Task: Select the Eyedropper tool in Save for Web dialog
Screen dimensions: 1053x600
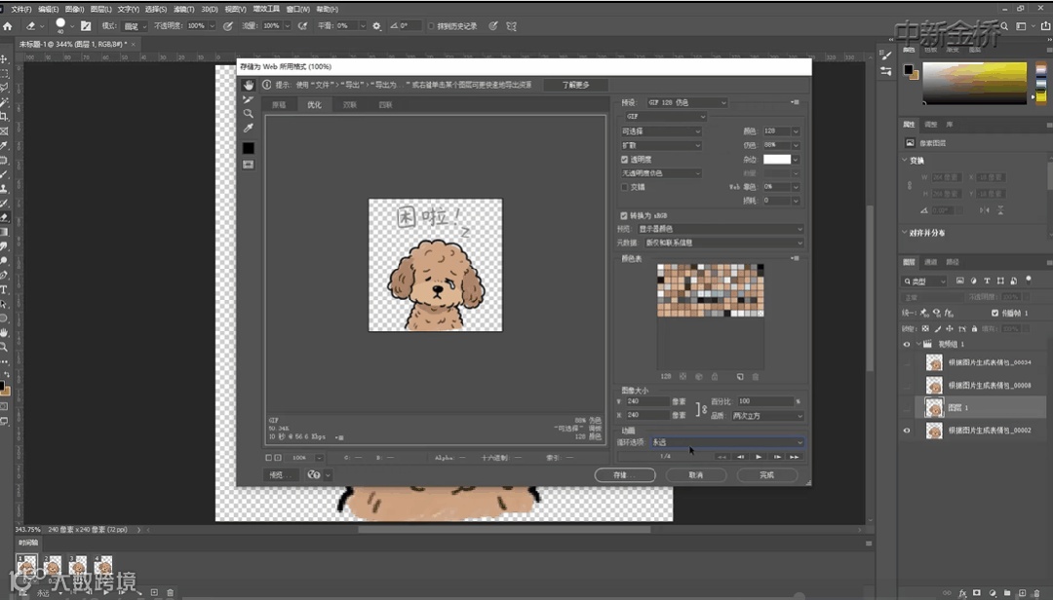Action: [249, 128]
